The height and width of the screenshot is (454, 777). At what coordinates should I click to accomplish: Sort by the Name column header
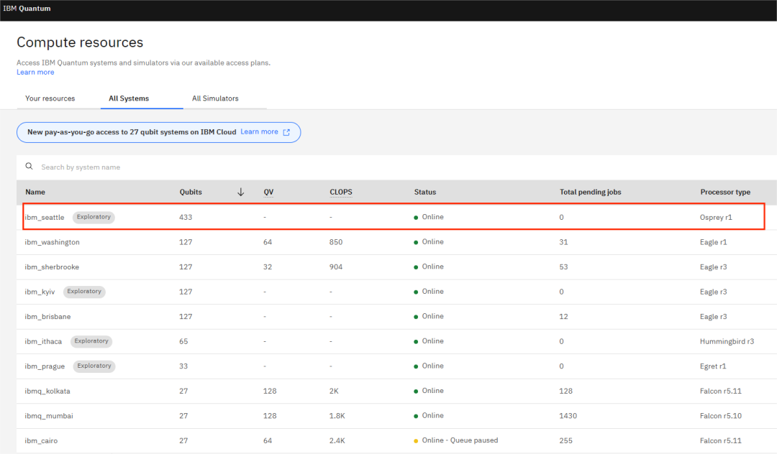click(x=35, y=192)
